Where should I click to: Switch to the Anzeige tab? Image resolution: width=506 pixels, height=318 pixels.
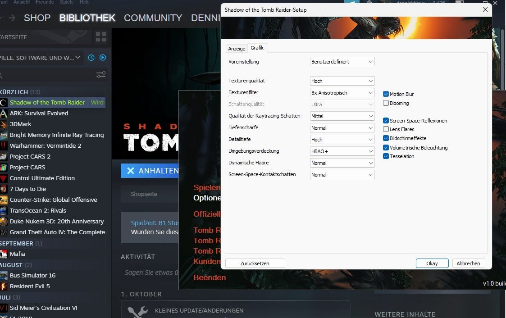point(237,49)
